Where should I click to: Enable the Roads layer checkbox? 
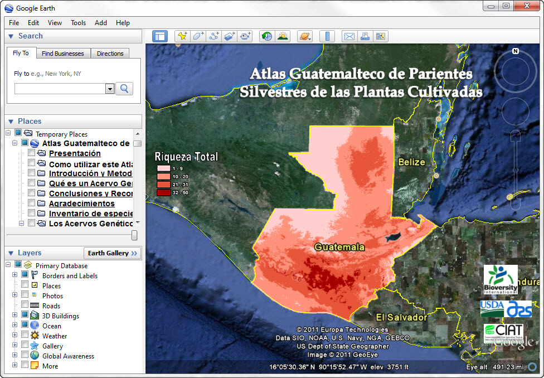(25, 304)
